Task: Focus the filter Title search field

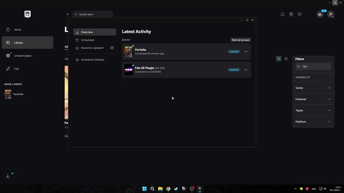Action: tap(313, 66)
